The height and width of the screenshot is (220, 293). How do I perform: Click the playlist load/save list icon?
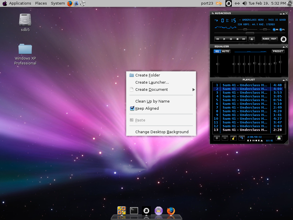[279, 138]
